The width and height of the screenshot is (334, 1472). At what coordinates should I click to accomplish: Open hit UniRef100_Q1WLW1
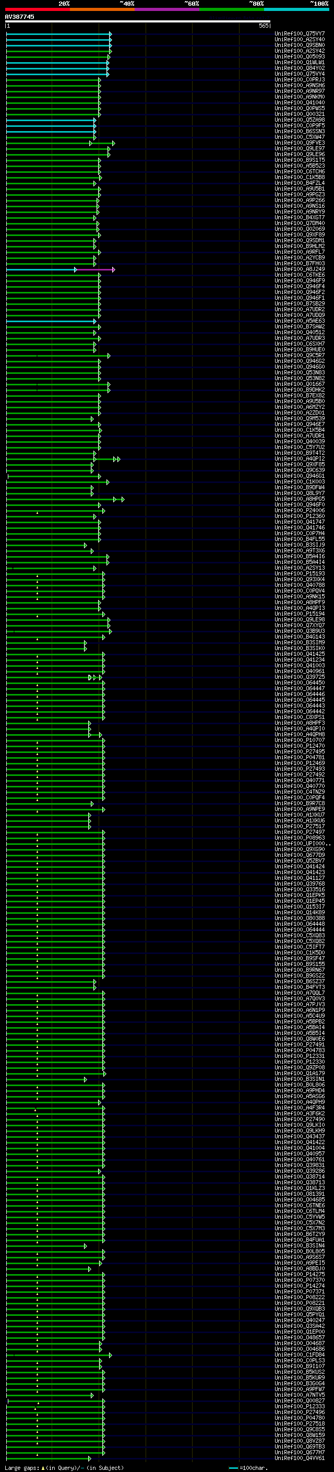[300, 62]
